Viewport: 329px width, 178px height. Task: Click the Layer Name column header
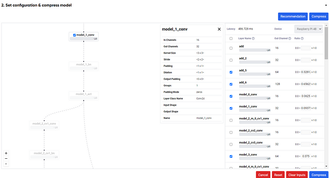[x=245, y=39]
